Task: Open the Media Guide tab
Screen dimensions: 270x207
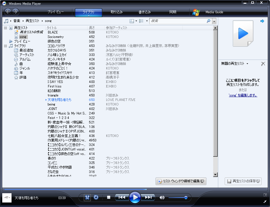Action: click(x=214, y=12)
